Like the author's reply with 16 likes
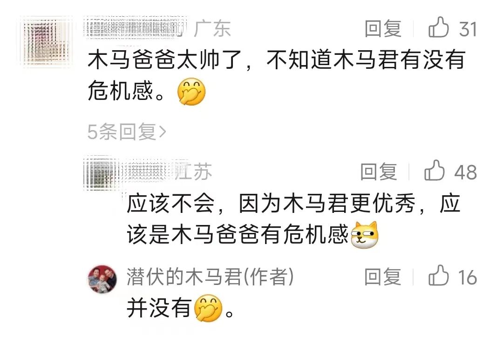This screenshot has height=337, width=503. coord(438,276)
